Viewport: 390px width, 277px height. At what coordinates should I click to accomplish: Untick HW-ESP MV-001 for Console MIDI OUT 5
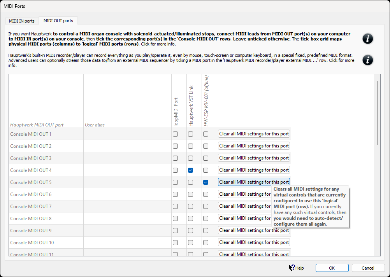coord(206,182)
